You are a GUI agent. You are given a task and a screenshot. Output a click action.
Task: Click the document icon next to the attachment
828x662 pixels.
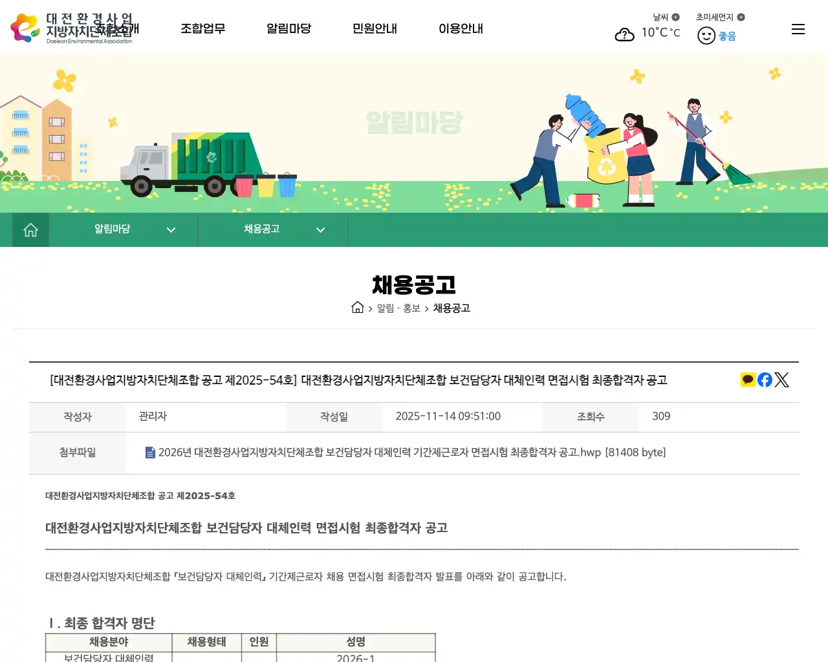[149, 453]
